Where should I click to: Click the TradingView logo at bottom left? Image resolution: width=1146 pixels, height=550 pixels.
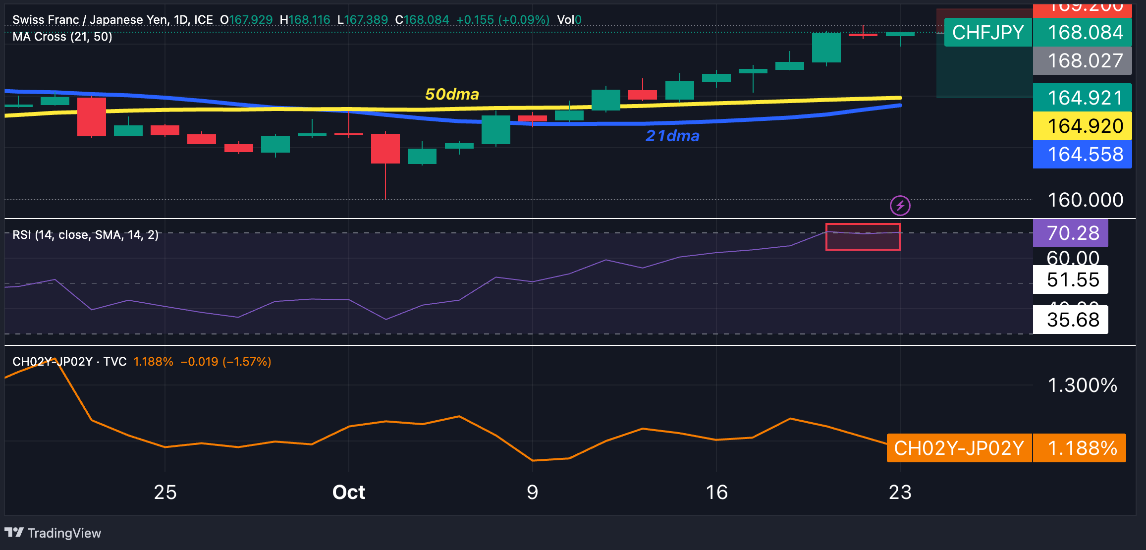click(53, 533)
